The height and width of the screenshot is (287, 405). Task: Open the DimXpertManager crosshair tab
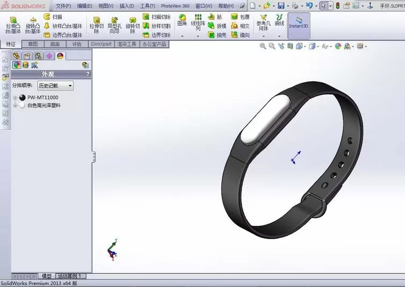(49, 56)
